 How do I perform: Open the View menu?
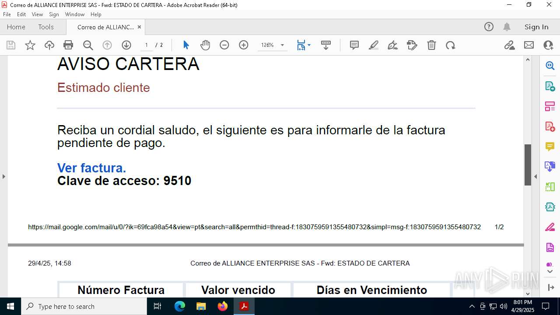tap(37, 14)
